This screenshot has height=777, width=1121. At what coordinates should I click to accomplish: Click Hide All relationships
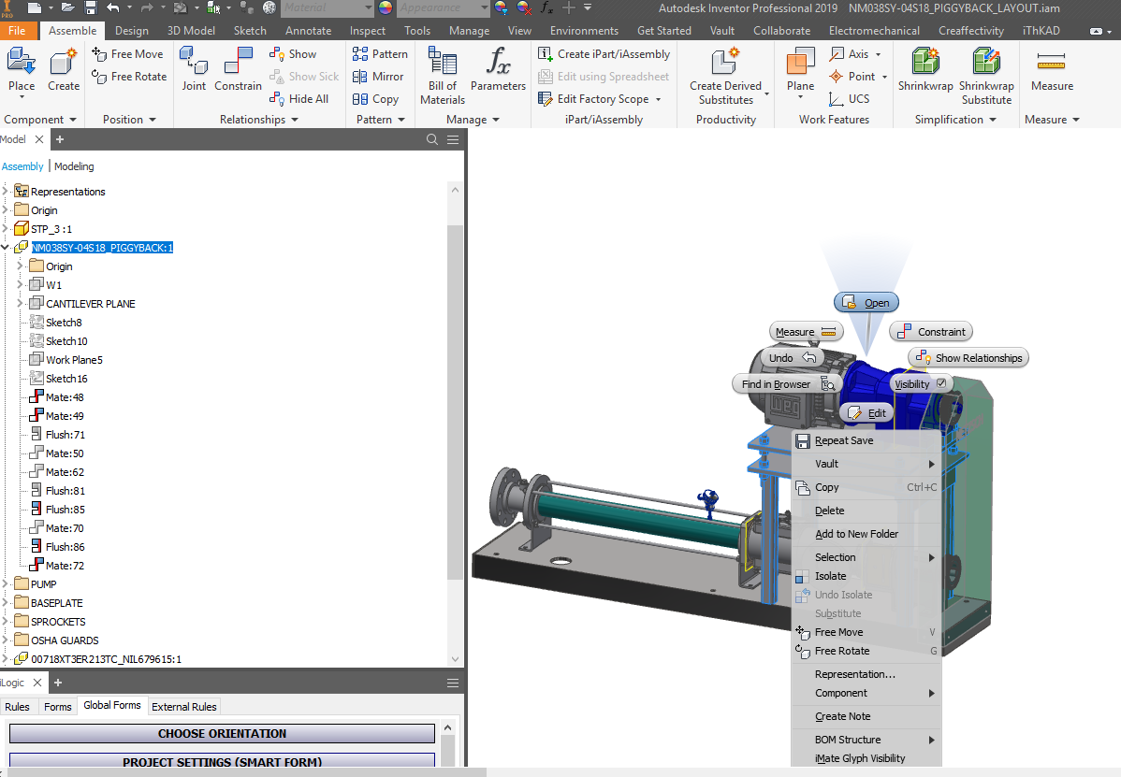(x=298, y=98)
